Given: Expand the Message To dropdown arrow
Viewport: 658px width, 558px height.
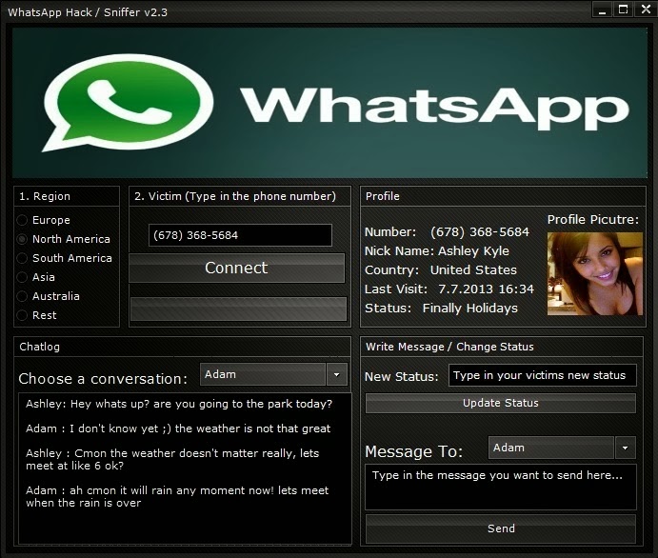Looking at the screenshot, I should pyautogui.click(x=626, y=448).
